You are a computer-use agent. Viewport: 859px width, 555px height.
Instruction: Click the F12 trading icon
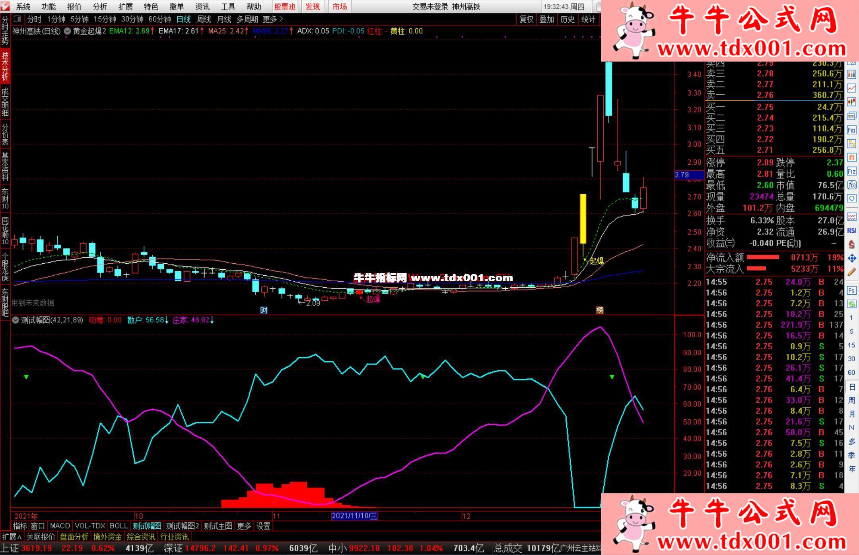(x=851, y=171)
